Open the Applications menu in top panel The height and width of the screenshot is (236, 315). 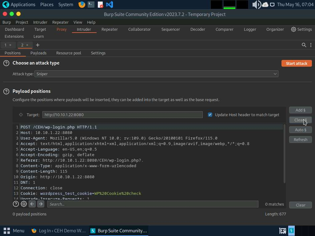pos(19,5)
